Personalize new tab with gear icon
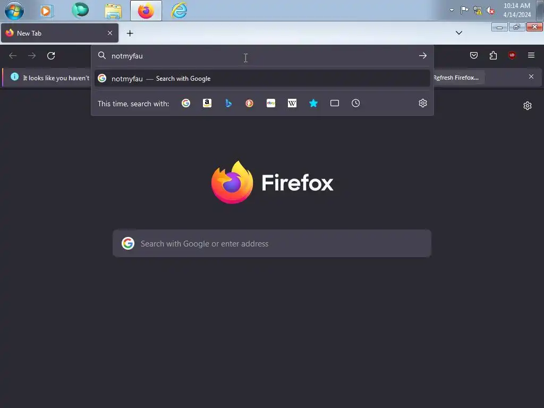The width and height of the screenshot is (544, 408). pos(528,106)
